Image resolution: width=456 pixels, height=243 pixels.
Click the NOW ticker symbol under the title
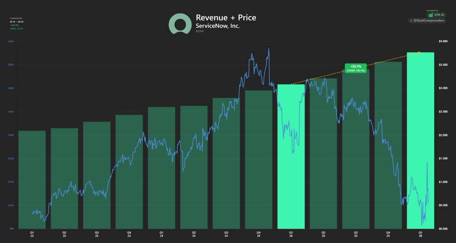[x=199, y=31]
